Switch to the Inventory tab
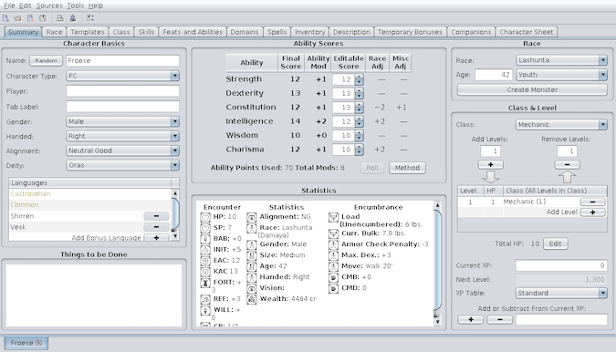Viewport: 616px width, 352px height. [310, 32]
